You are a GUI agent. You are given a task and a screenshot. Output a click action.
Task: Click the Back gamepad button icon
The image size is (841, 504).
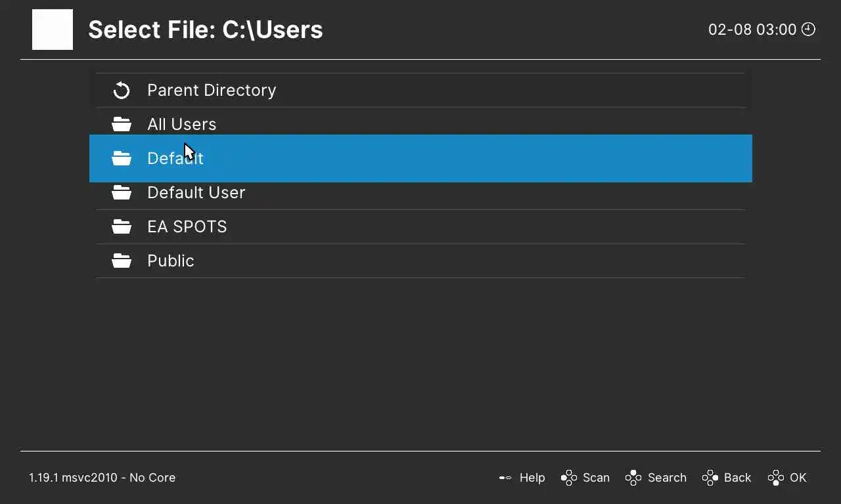point(710,478)
